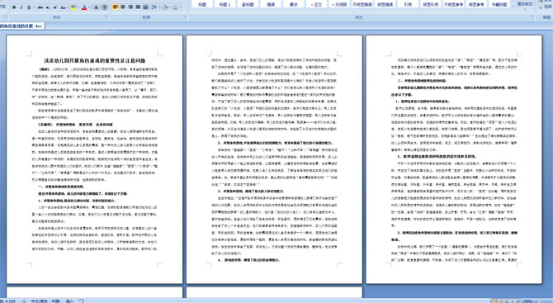The image size is (553, 303).
Task: Click the 插入 mode indicator in status bar
Action: 69,301
